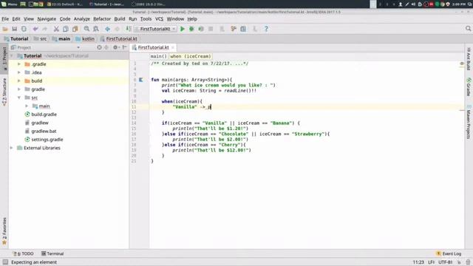Image resolution: width=473 pixels, height=266 pixels.
Task: Open the Project panel settings gear
Action: tap(115, 47)
